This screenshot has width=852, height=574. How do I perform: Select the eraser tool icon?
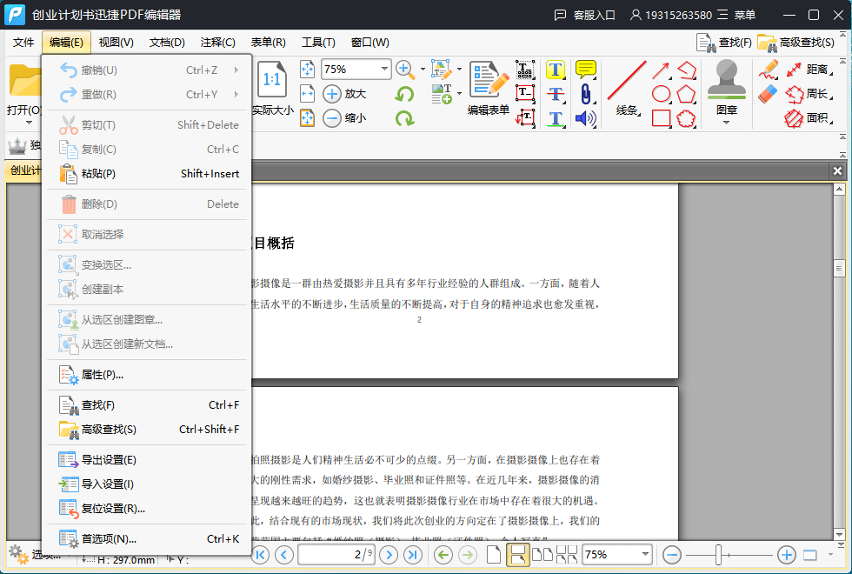coord(768,93)
